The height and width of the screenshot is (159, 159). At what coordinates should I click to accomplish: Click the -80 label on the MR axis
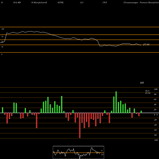tap(155, 135)
